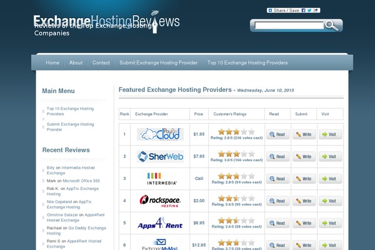
Task: Click the star rating for PayPerCloud
Action: coord(236,132)
